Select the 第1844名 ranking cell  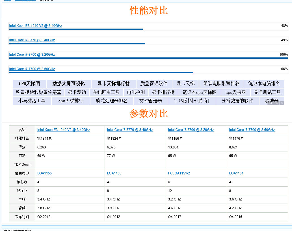(70, 139)
